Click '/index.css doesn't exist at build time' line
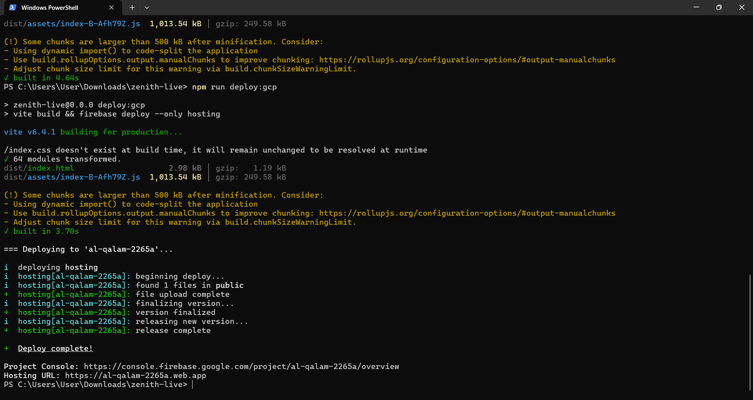 click(x=215, y=150)
